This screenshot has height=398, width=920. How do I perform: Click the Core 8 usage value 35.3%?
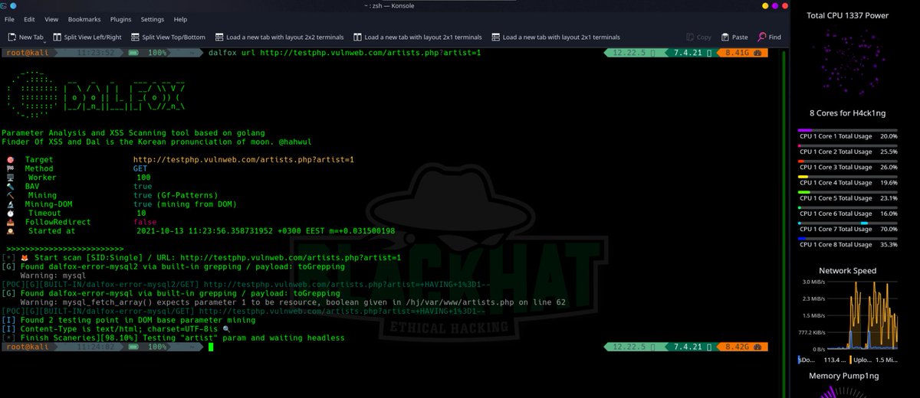(x=888, y=245)
